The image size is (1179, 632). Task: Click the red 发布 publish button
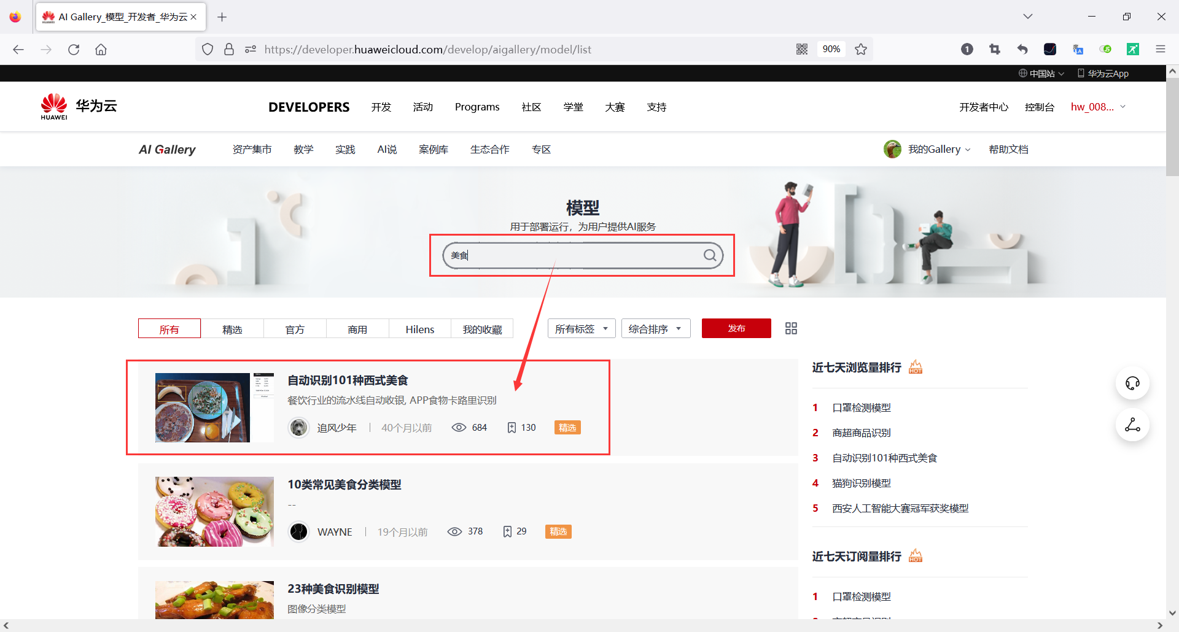coord(736,328)
